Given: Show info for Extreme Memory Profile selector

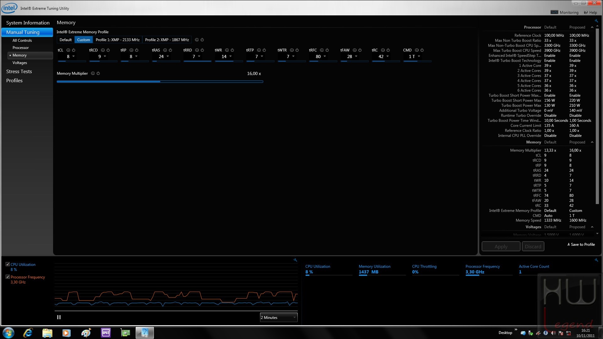Looking at the screenshot, I should (197, 40).
